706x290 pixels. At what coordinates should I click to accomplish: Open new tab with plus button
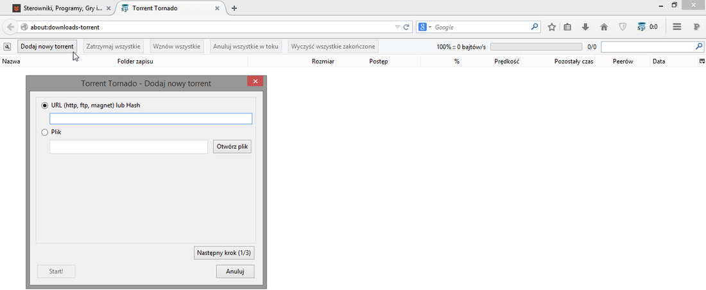click(x=234, y=8)
